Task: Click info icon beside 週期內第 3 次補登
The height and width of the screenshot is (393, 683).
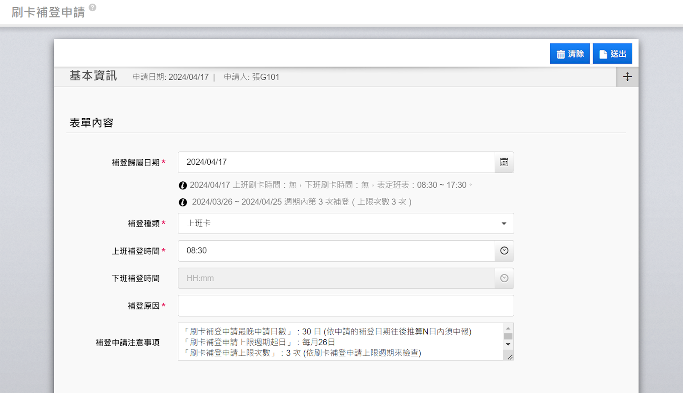Action: [183, 202]
